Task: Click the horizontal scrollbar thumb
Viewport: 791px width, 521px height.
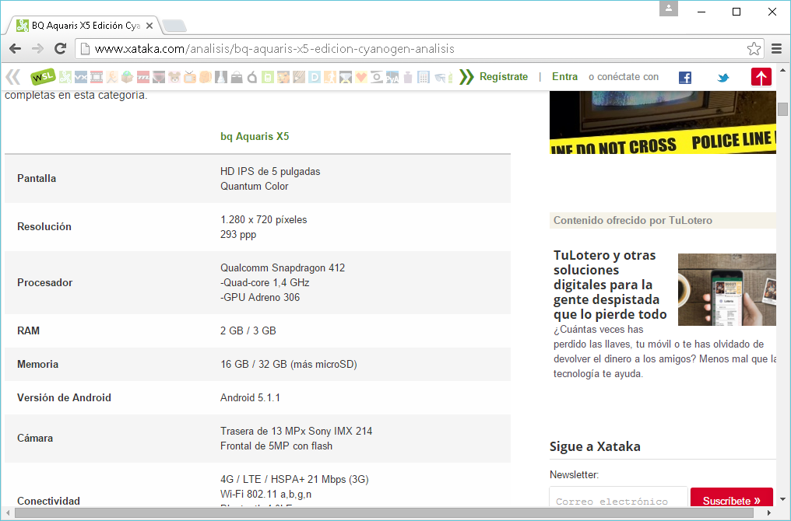Action: (x=384, y=513)
